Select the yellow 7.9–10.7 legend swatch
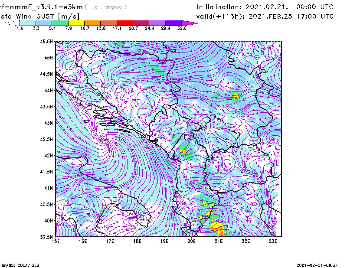Viewport: 347px width, 268px height. [76, 23]
